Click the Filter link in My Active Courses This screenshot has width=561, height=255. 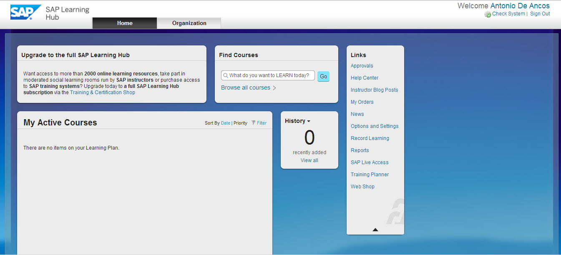[262, 123]
